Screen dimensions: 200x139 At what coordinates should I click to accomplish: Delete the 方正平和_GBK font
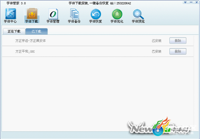178,52
